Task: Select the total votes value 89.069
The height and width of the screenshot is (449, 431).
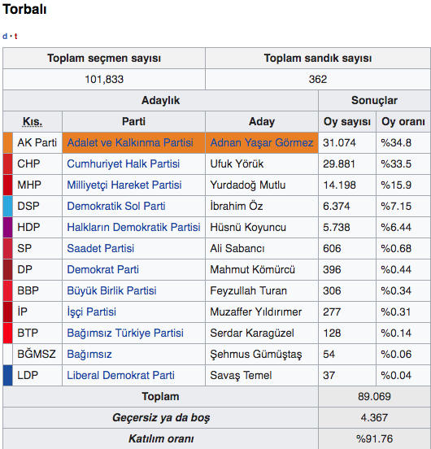Action: [x=374, y=397]
